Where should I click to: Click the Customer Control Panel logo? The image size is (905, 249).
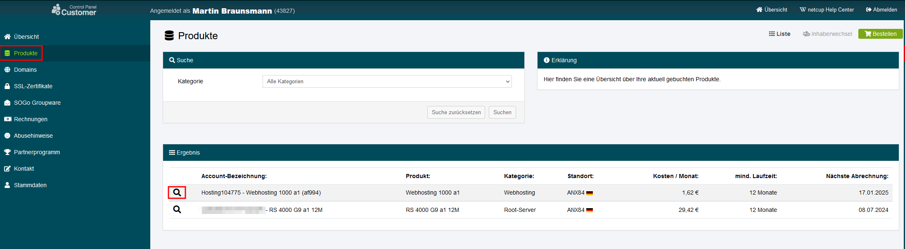[x=74, y=10]
